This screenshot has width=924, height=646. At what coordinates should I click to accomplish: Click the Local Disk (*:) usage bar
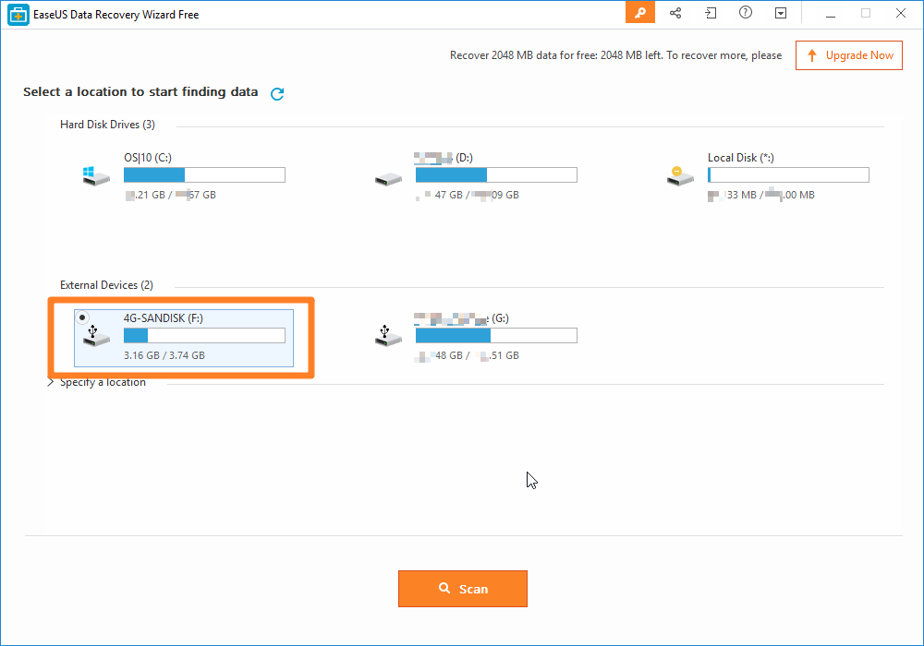click(788, 174)
